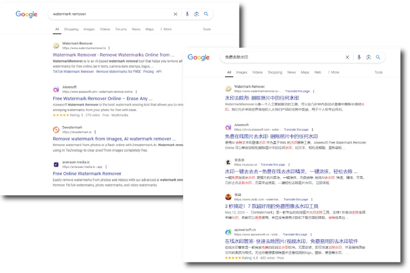Expand the More menu in the Chinese search tabs
Screen dimensions: 410x273
click(x=334, y=72)
